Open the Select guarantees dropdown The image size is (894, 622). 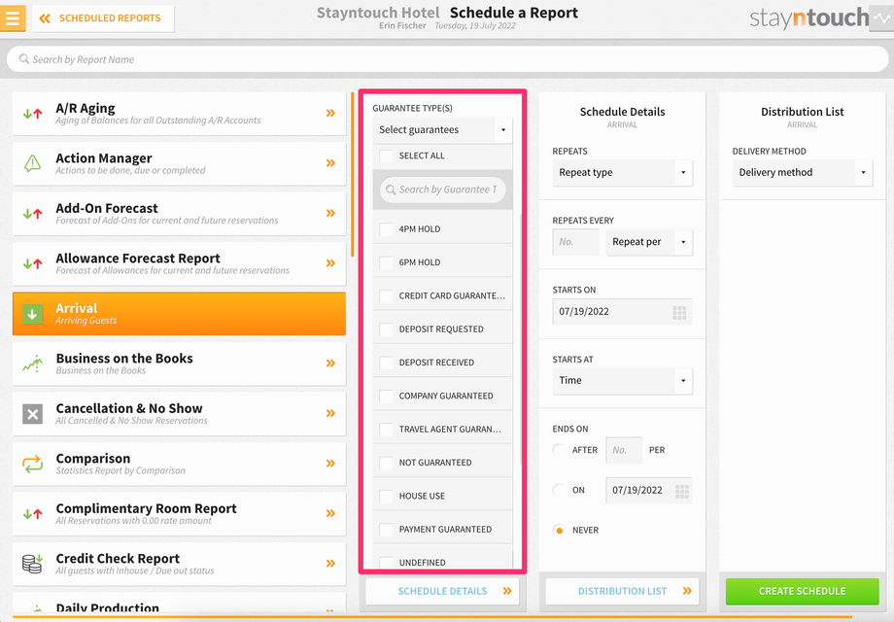pos(442,130)
